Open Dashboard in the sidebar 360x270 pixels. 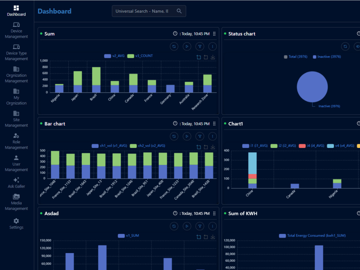pos(16,11)
